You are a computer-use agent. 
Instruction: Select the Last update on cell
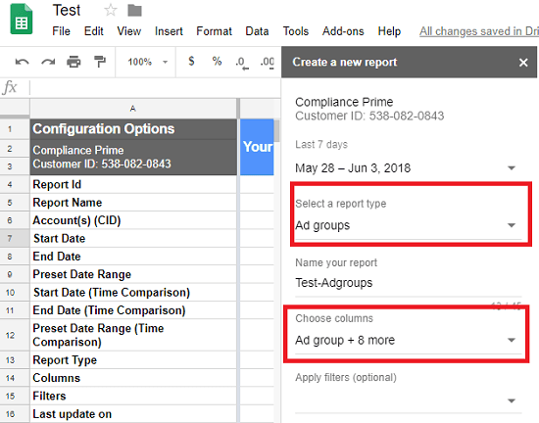133,414
